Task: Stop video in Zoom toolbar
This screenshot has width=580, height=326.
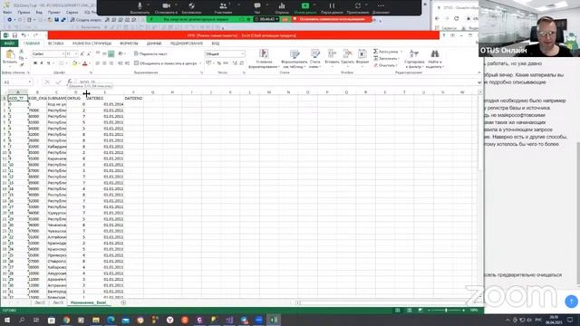Action: coord(166,6)
